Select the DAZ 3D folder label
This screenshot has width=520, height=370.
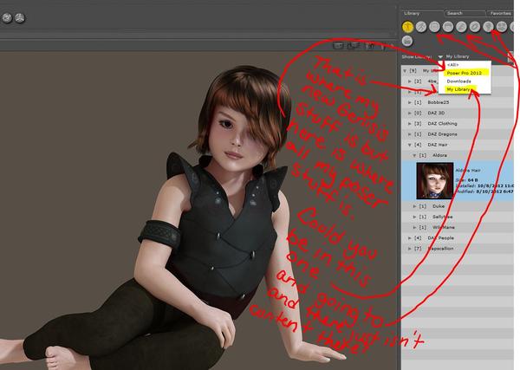(x=436, y=113)
